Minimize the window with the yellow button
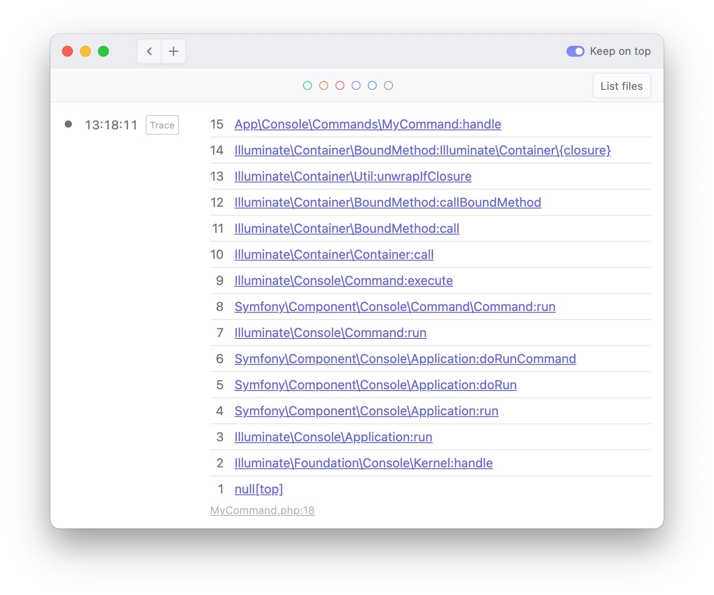The image size is (714, 595). [x=85, y=51]
